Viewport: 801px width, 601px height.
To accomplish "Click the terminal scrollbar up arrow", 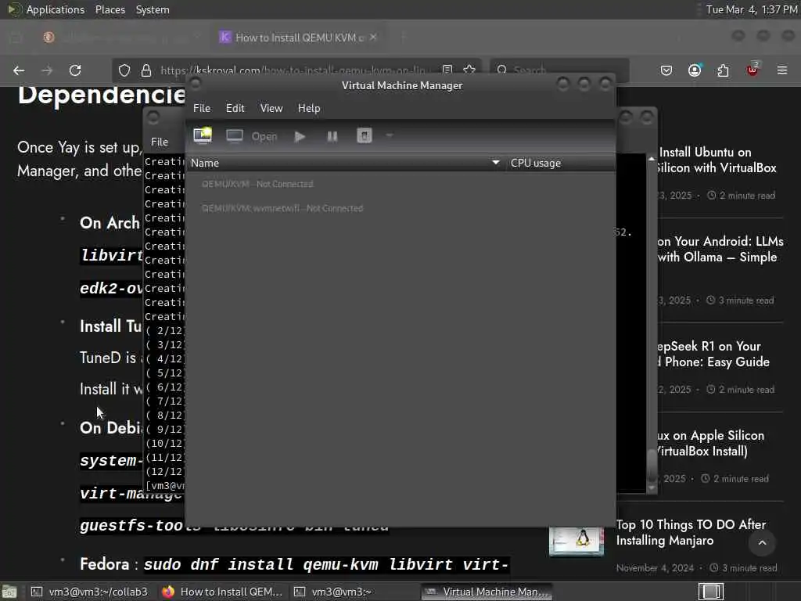I will (x=652, y=159).
